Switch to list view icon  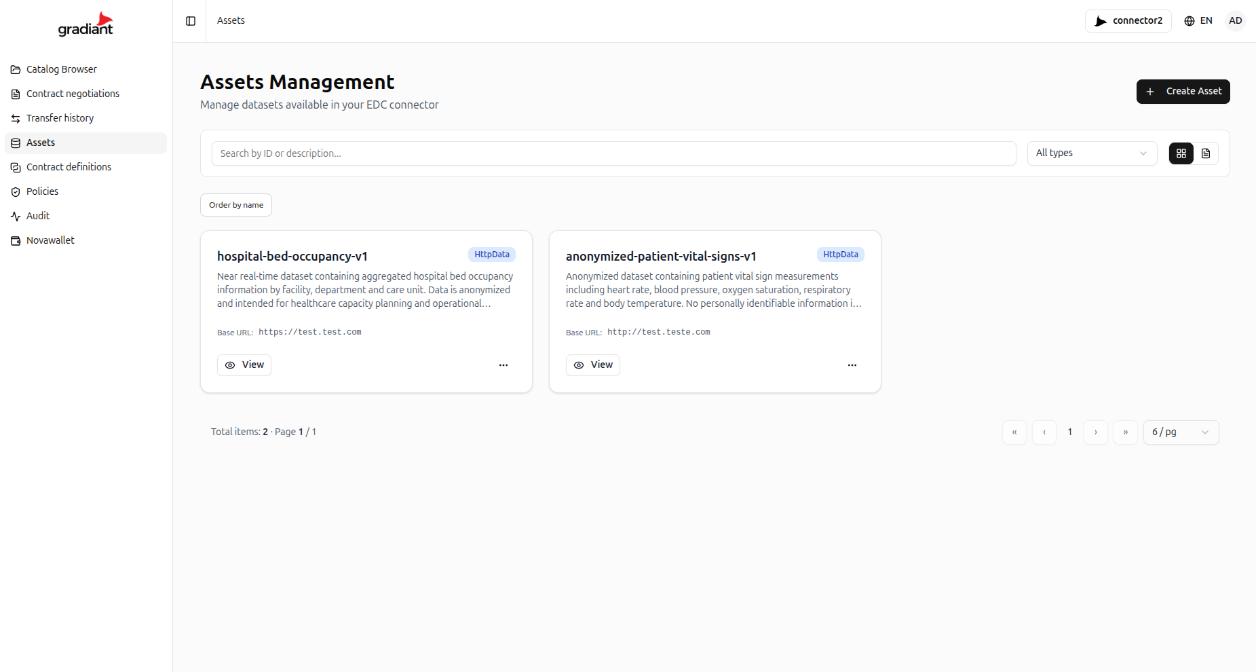pyautogui.click(x=1206, y=153)
